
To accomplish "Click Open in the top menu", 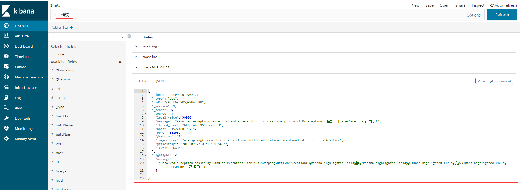I will tap(445, 5).
